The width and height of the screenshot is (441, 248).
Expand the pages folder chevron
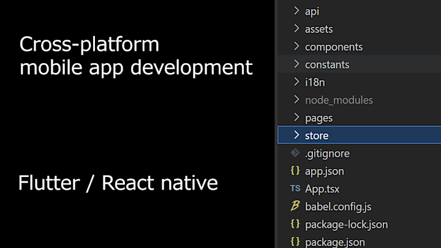coord(296,117)
